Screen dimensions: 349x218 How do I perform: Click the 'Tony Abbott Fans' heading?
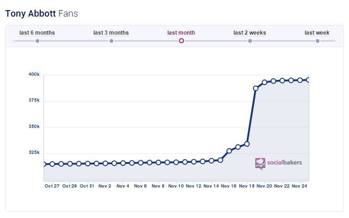tap(42, 13)
